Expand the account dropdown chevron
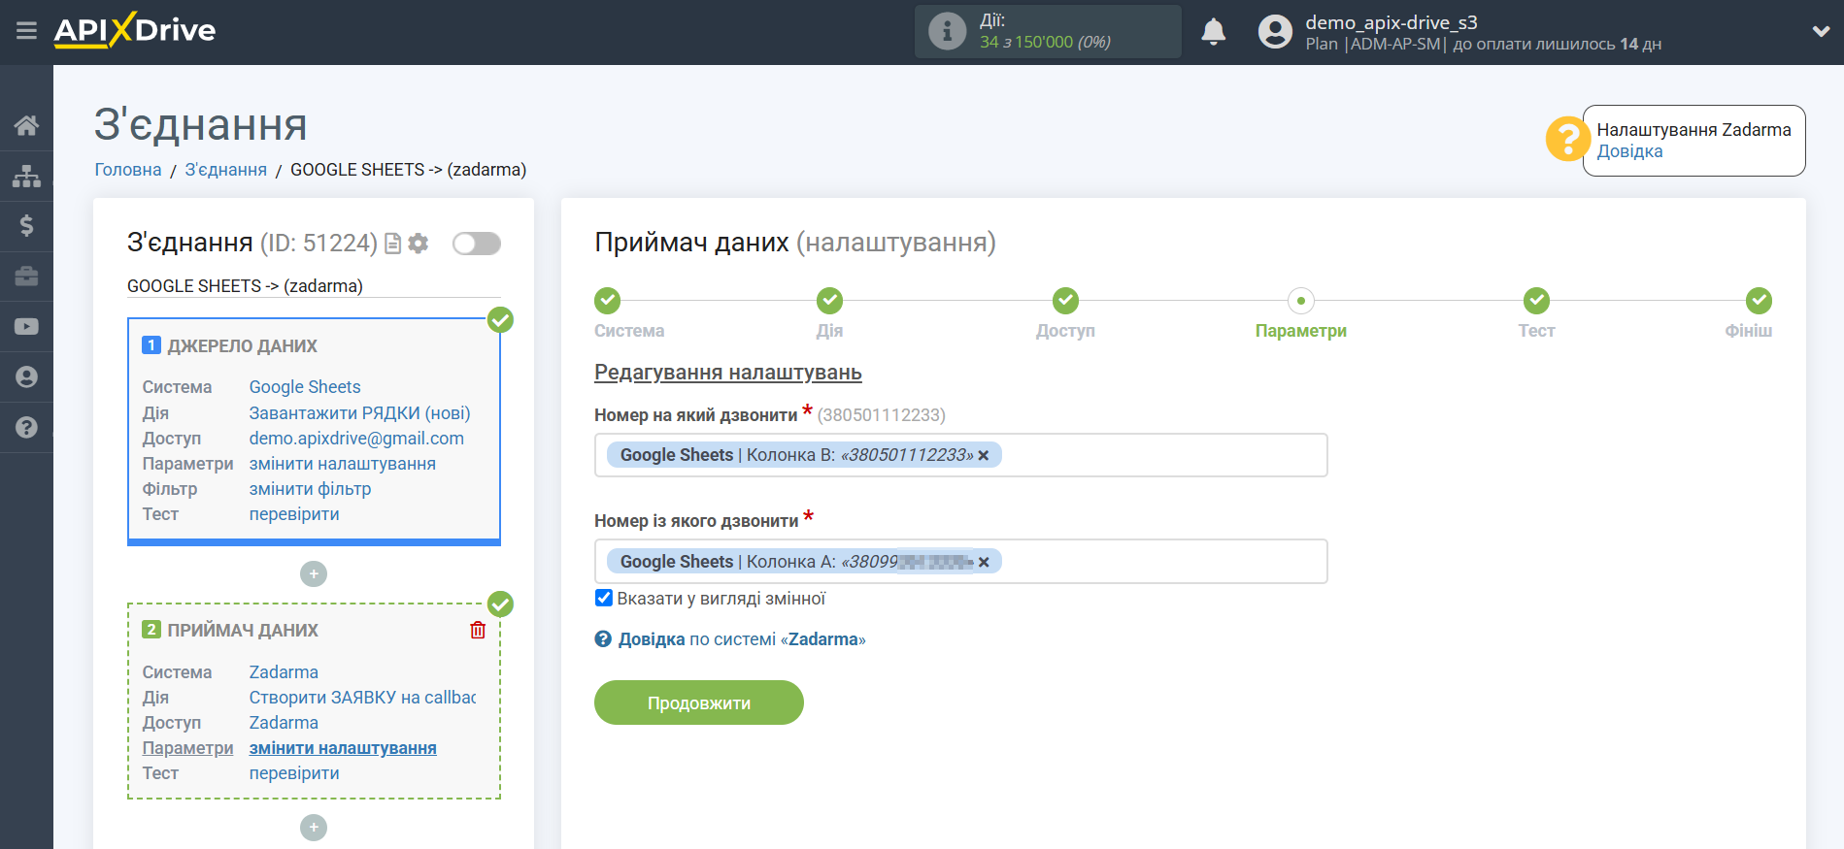This screenshot has width=1844, height=849. (x=1821, y=31)
